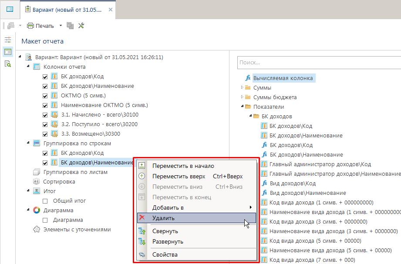401x264 pixels.
Task: Select Наименование вида дохода (5 симв. + 00000)
Action: pyautogui.click(x=330, y=251)
